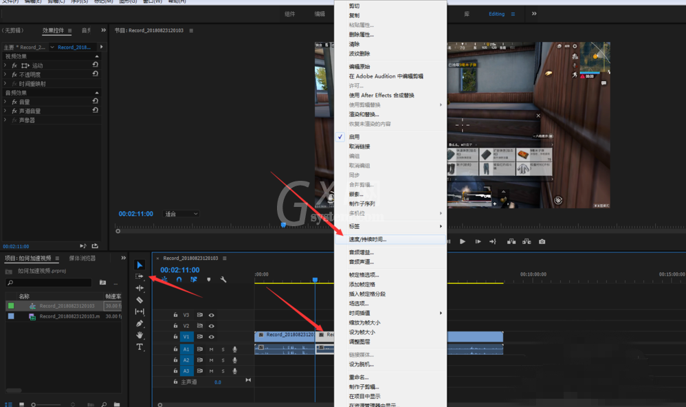Click new bin from search icon

click(x=102, y=283)
